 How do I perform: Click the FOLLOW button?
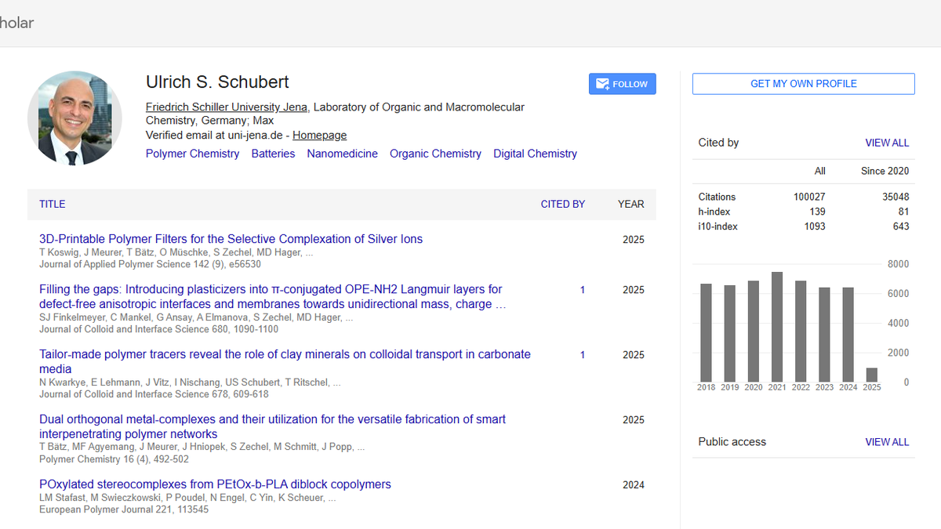point(622,83)
